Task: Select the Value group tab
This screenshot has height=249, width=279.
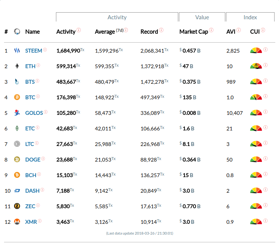Action: tap(202, 17)
